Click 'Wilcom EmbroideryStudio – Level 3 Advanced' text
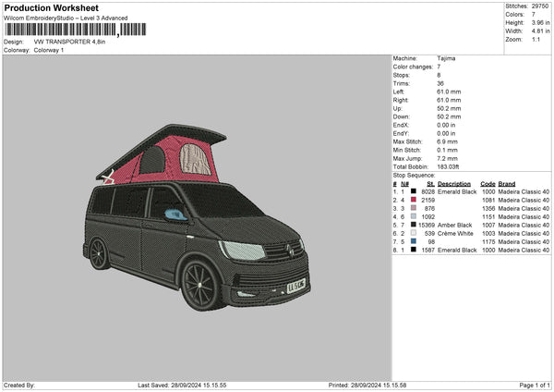Viewport: 554px width, 392px height. (66, 18)
